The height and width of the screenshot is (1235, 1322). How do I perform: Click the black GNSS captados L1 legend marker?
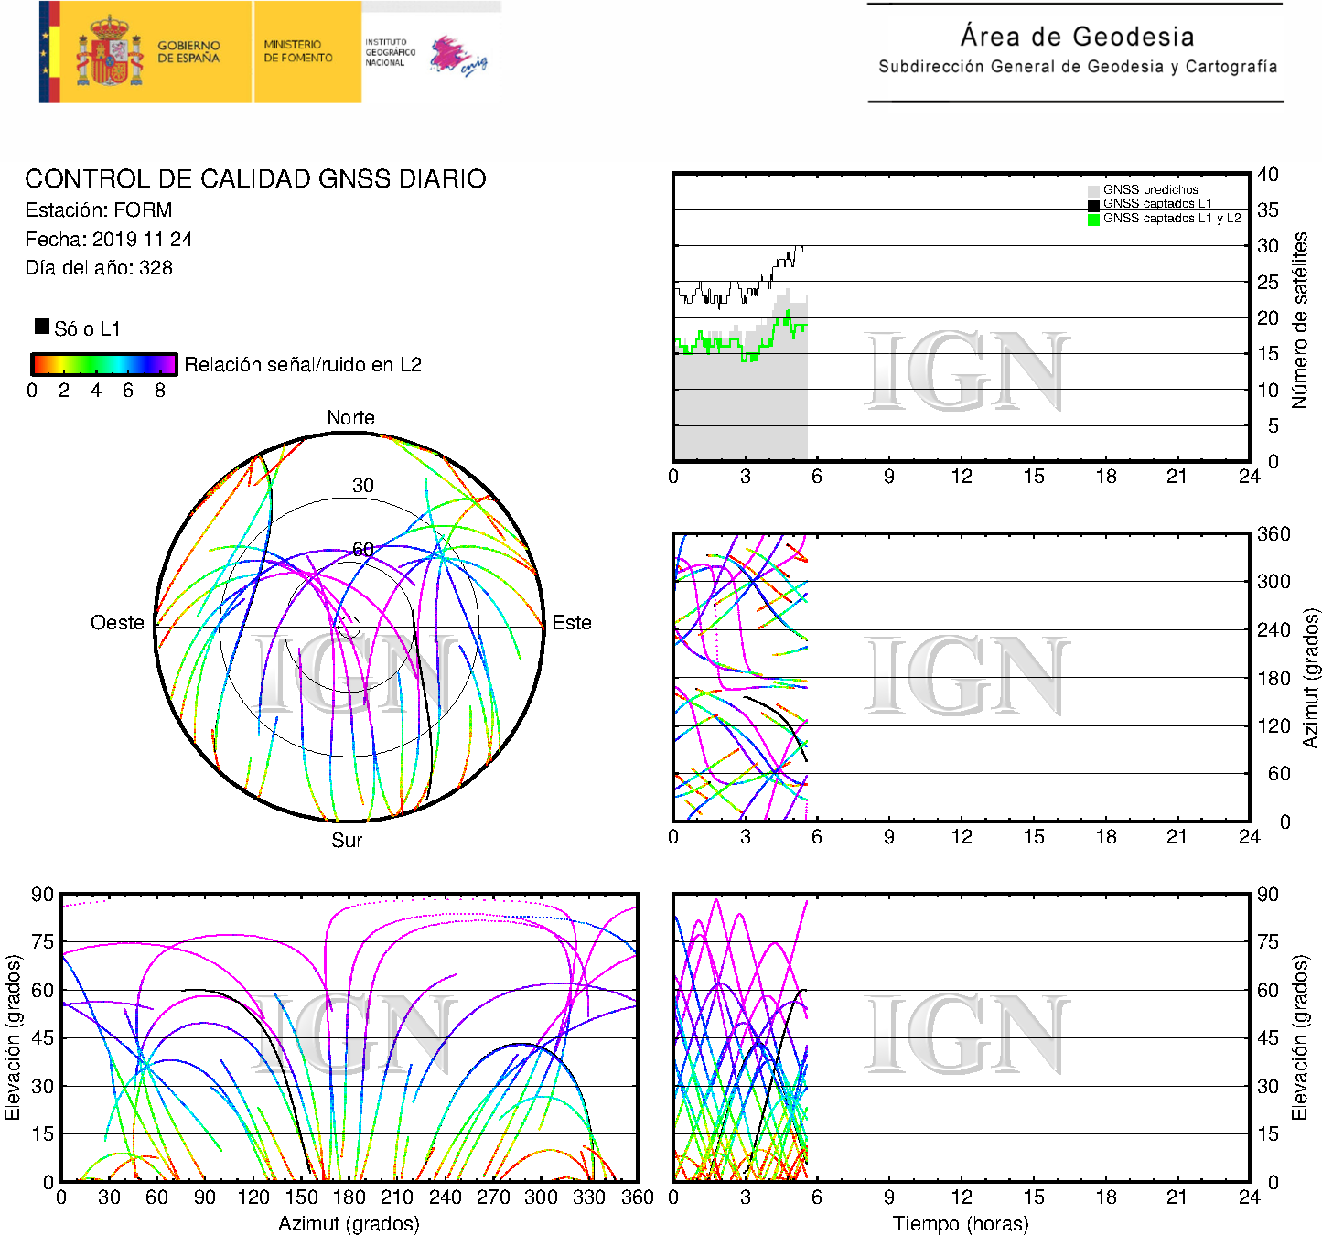pos(1093,205)
